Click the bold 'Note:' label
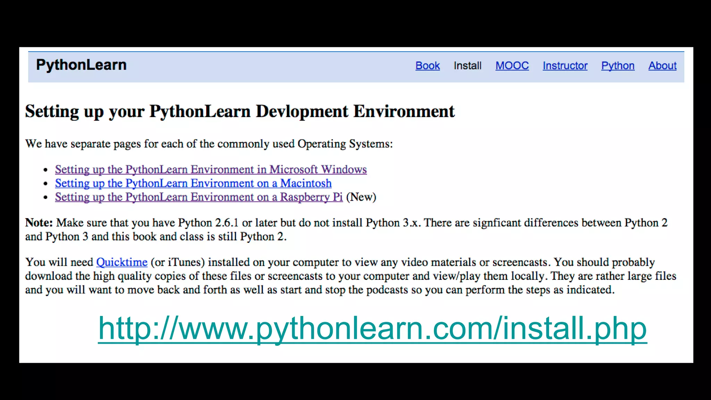Viewport: 711px width, 400px height. coord(39,223)
